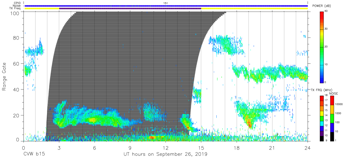The image size is (346, 160).
Task: Click the CPID value '151'
Action: (x=166, y=3)
